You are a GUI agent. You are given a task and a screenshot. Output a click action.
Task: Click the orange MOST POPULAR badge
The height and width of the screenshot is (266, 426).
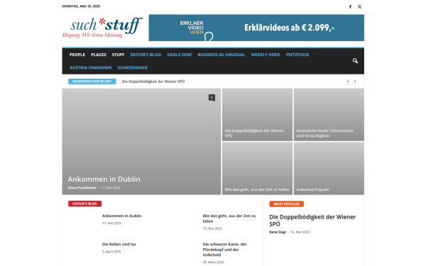[287, 204]
